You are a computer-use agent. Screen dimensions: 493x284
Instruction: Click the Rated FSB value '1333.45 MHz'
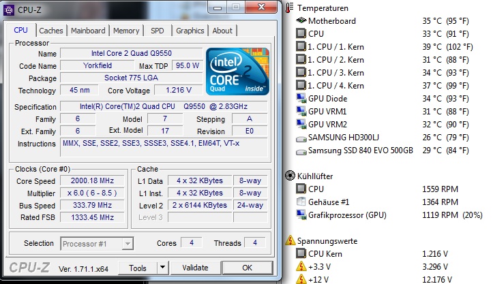pos(93,217)
